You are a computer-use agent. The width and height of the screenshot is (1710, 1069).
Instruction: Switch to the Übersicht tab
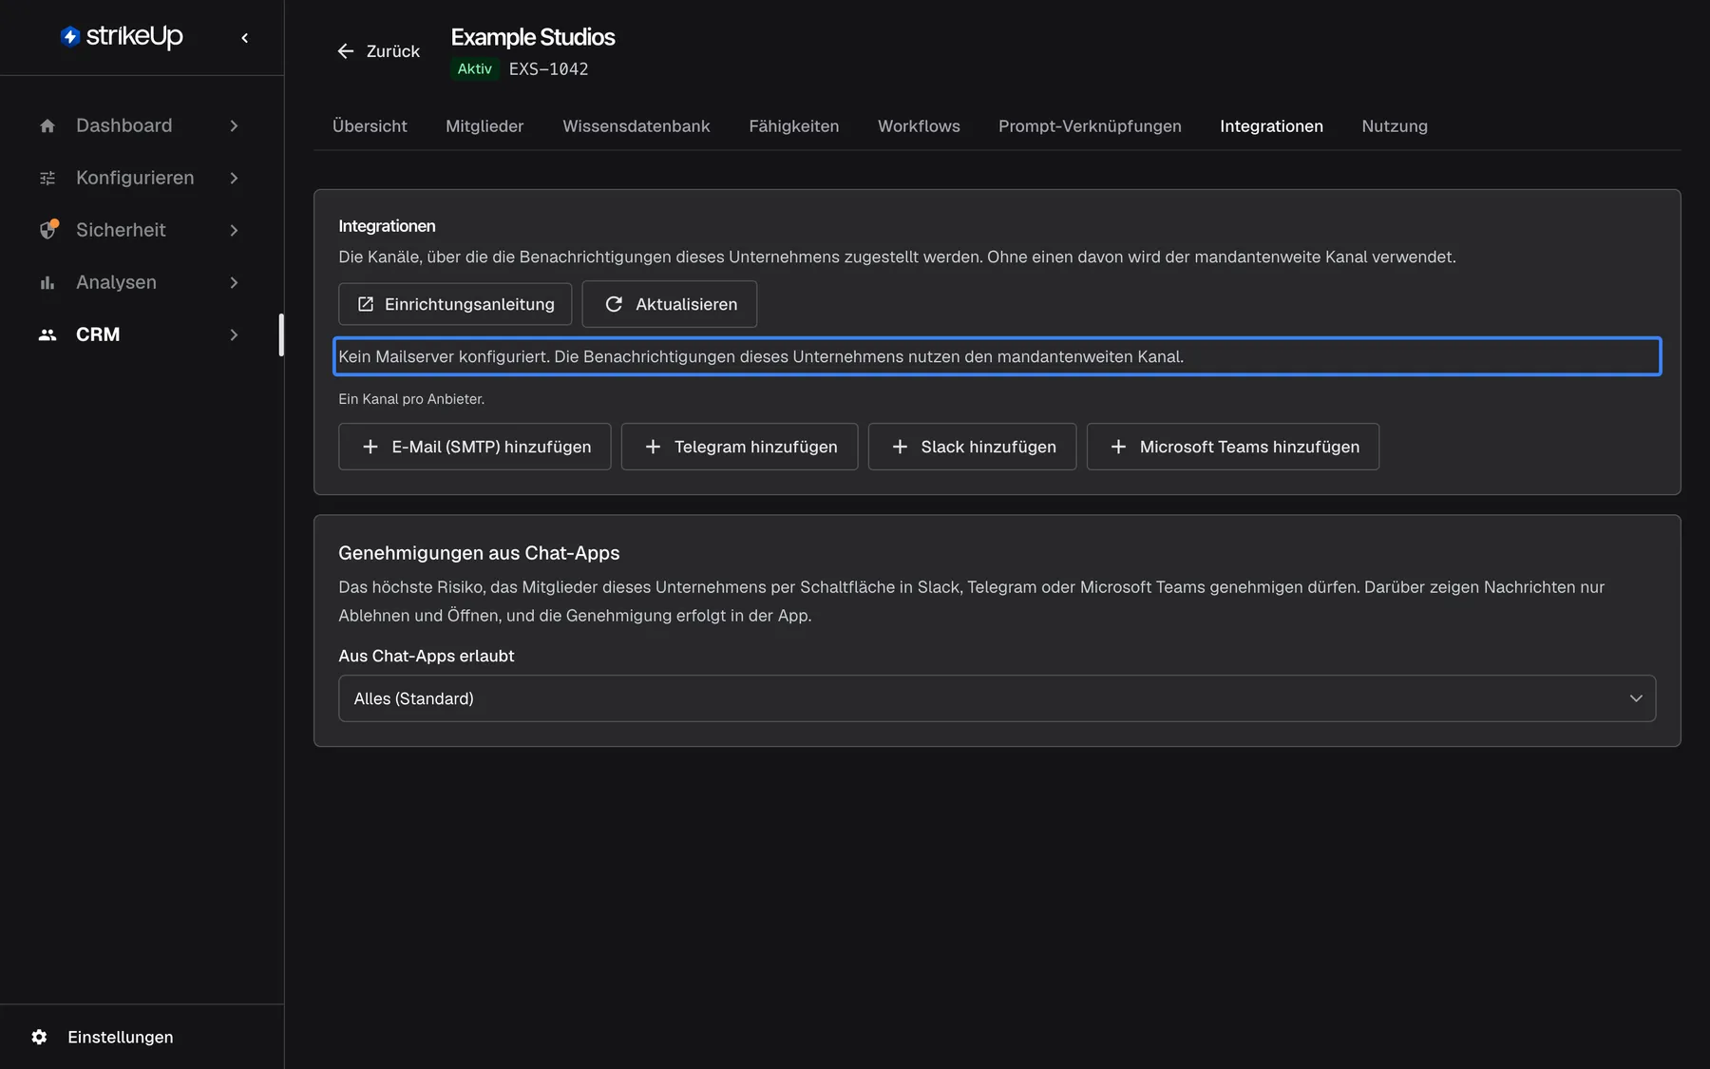pyautogui.click(x=370, y=126)
